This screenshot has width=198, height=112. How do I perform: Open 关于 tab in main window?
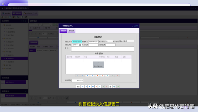tap(36, 13)
